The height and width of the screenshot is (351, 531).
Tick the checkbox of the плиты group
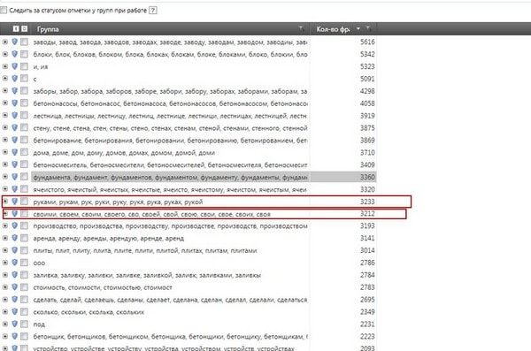[24, 250]
